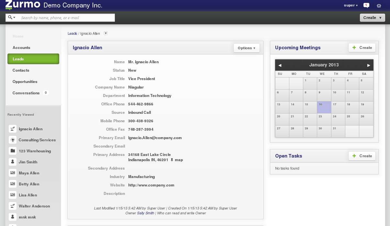Click the Office Phone 544-462-9866 value

click(141, 104)
